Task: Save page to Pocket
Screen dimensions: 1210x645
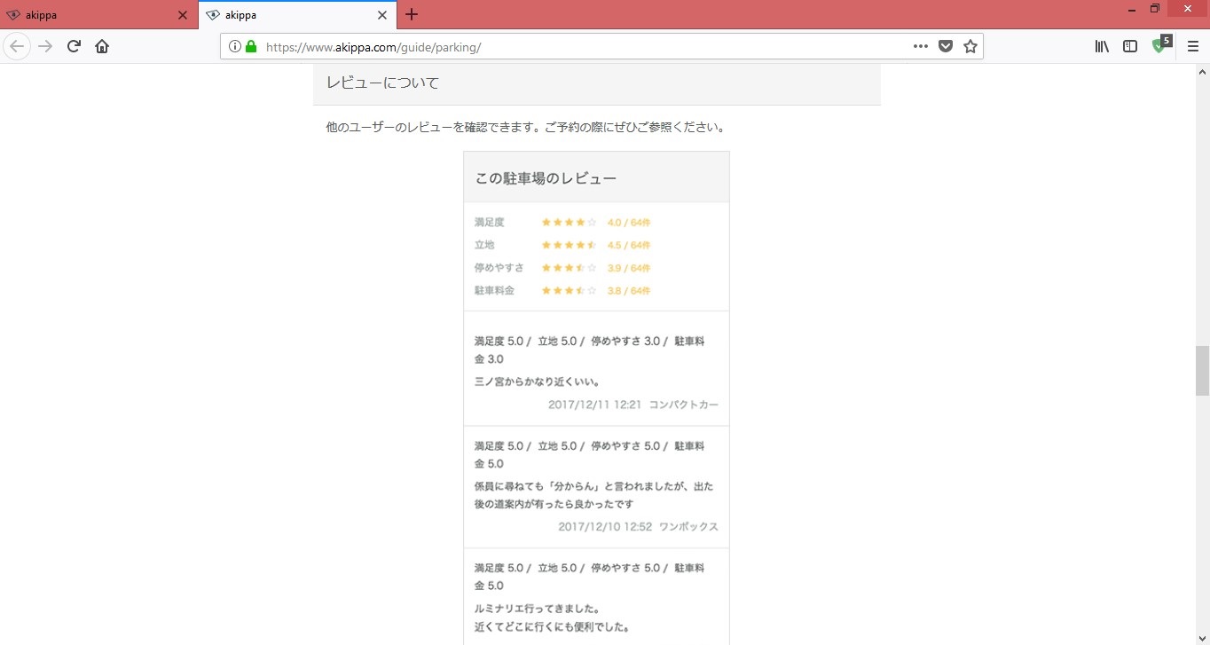Action: pos(946,46)
